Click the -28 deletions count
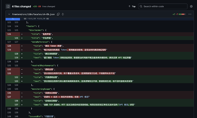 pos(39,6)
